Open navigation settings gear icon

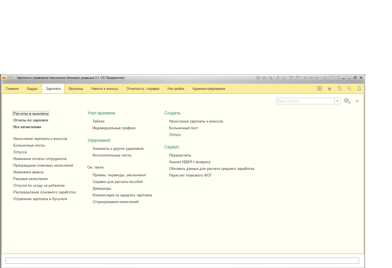347,101
